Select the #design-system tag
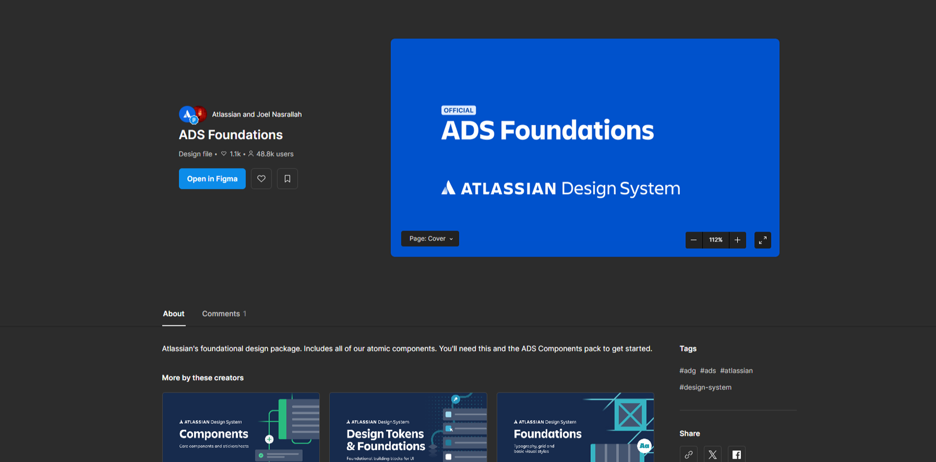This screenshot has height=462, width=936. (705, 387)
